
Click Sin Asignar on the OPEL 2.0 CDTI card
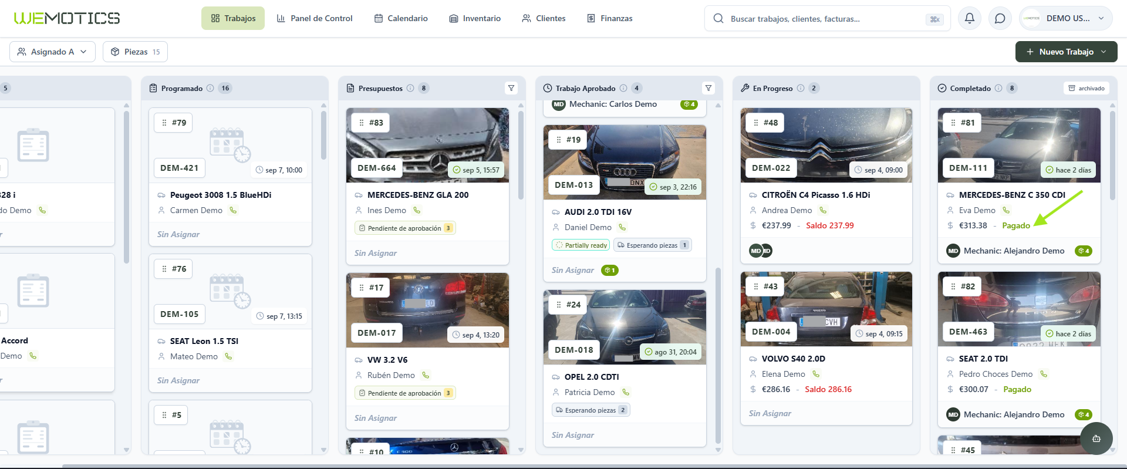click(x=573, y=435)
